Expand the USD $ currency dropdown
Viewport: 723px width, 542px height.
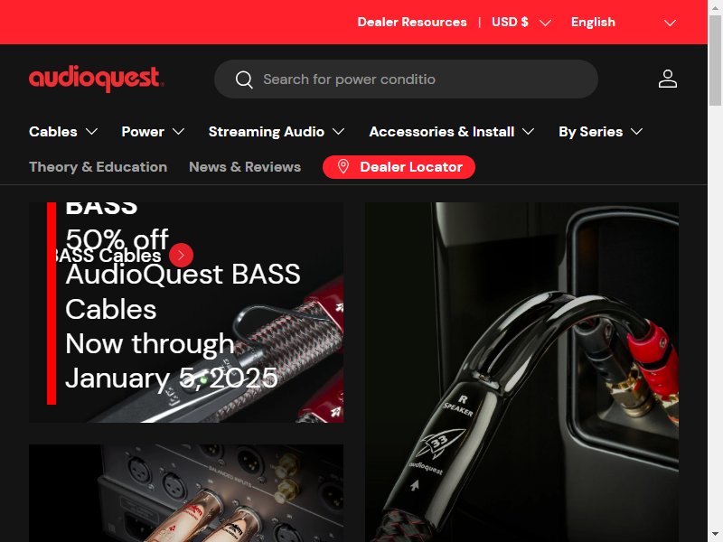click(521, 22)
